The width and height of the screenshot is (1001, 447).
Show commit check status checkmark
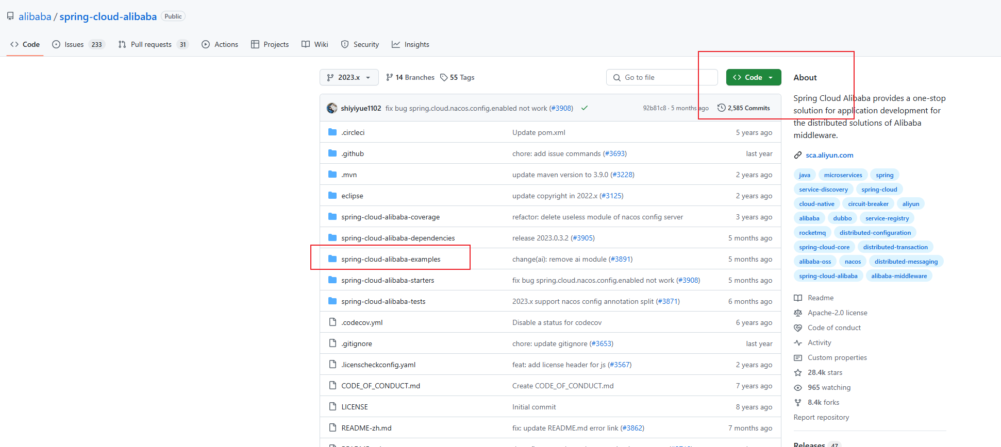click(585, 108)
